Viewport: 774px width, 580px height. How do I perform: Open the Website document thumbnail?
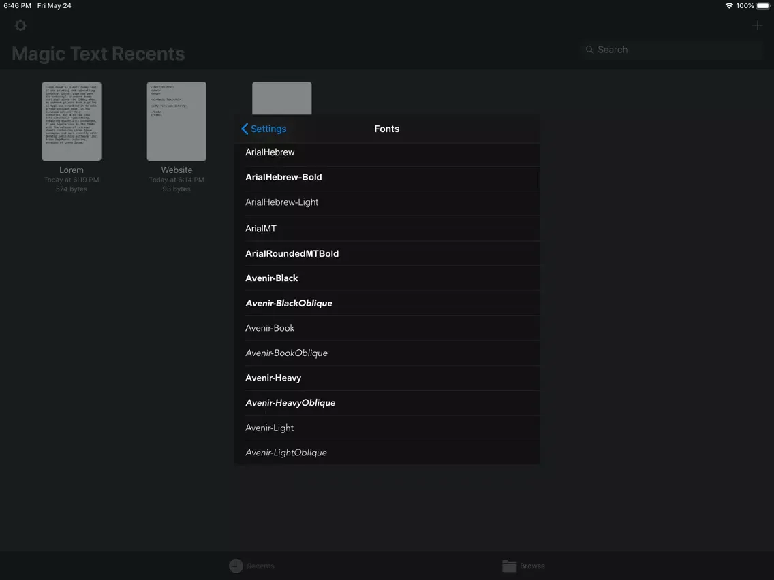click(176, 121)
